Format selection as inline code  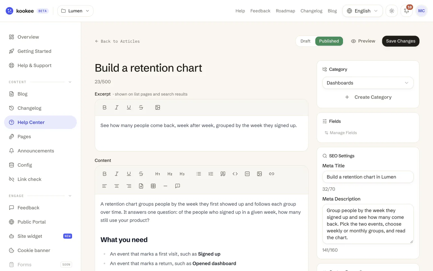point(235,174)
